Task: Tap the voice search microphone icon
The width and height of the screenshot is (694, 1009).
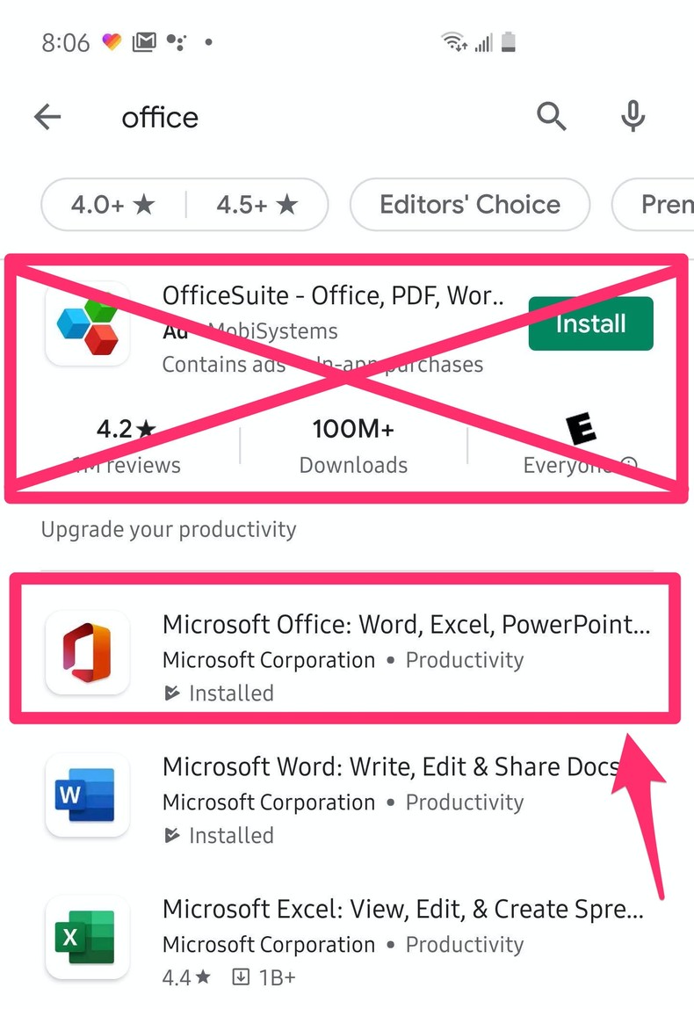Action: pos(633,116)
